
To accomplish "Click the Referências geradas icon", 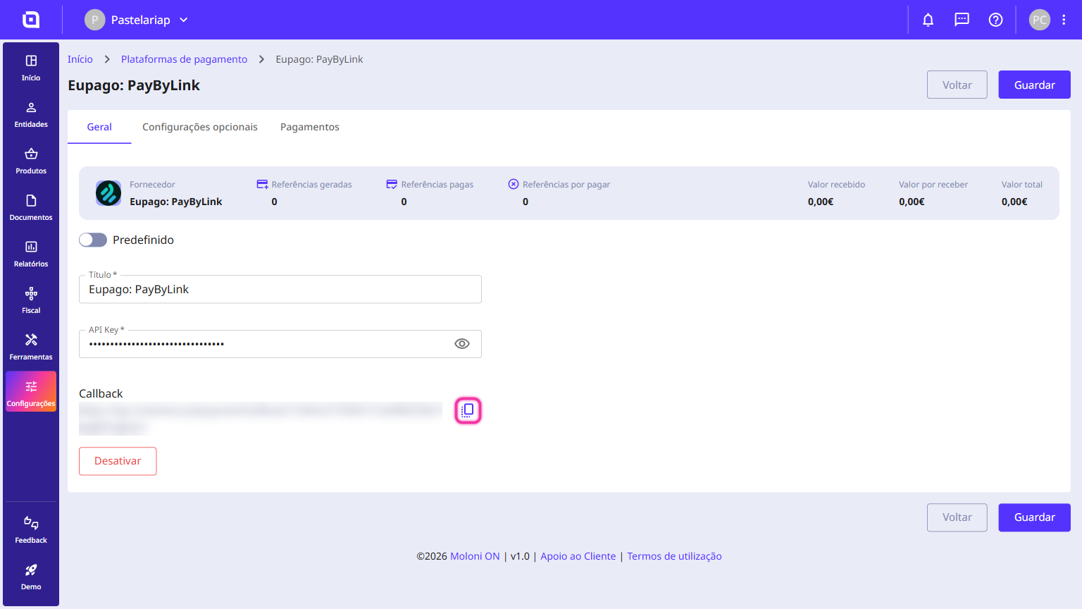I will click(x=262, y=185).
